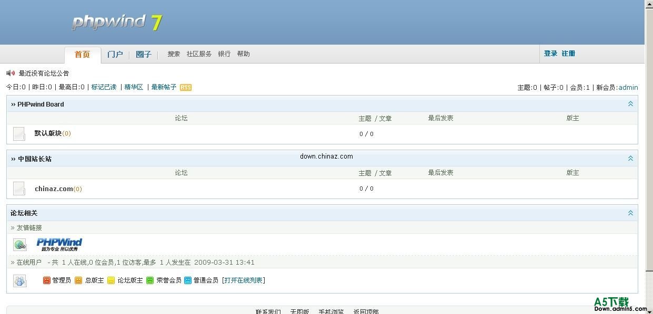Collapse the PHPwind Board category
The height and width of the screenshot is (314, 653).
click(630, 104)
